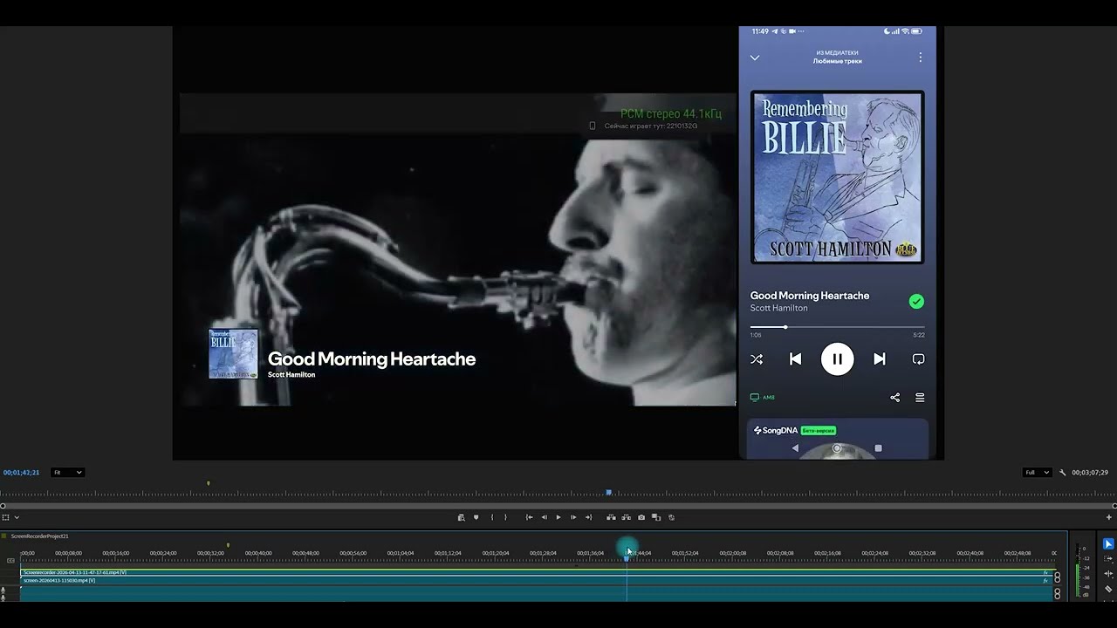This screenshot has width=1117, height=628.
Task: Click the Lift icon in the monitor controls
Action: click(611, 517)
